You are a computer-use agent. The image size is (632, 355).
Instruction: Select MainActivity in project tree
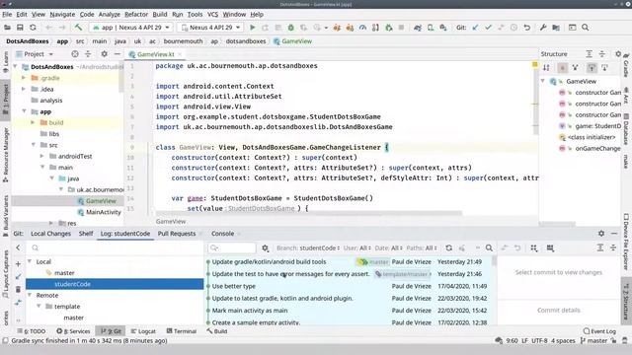103,212
